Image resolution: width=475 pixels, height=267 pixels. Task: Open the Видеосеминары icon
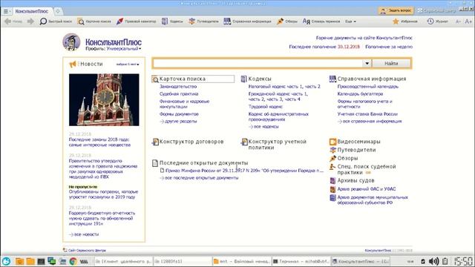click(x=332, y=142)
